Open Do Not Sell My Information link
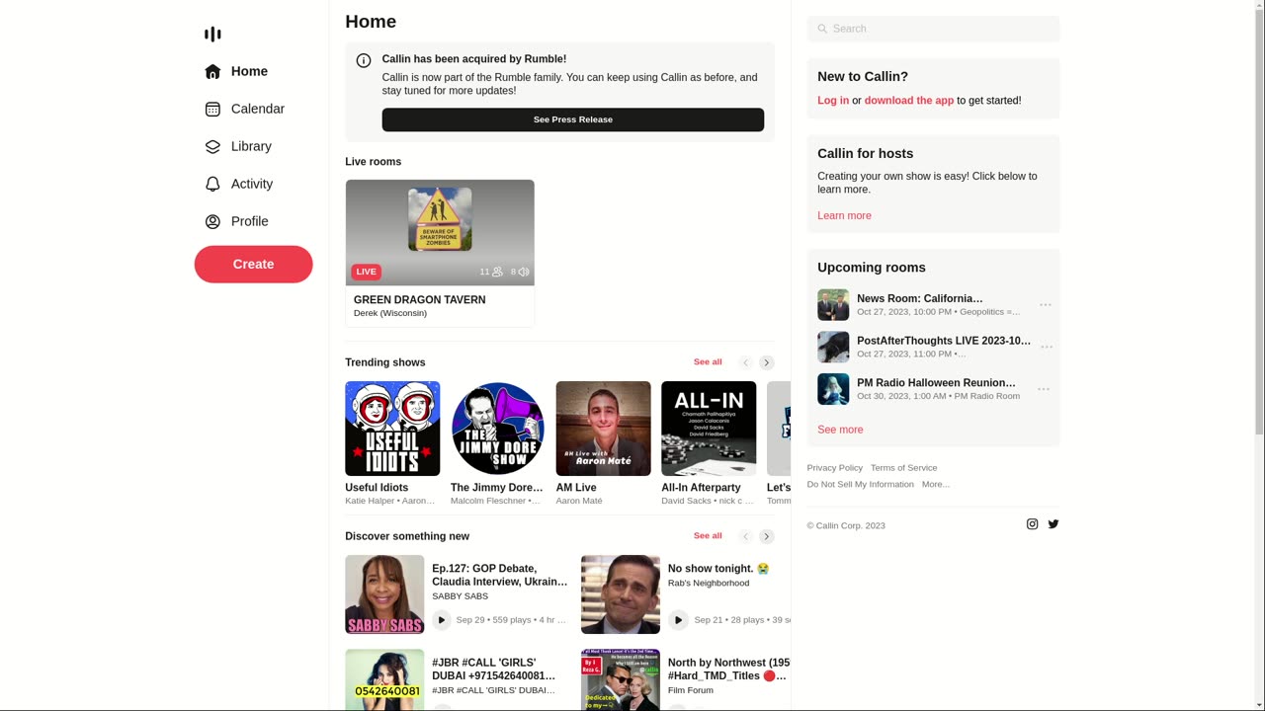This screenshot has width=1265, height=711. 860,485
